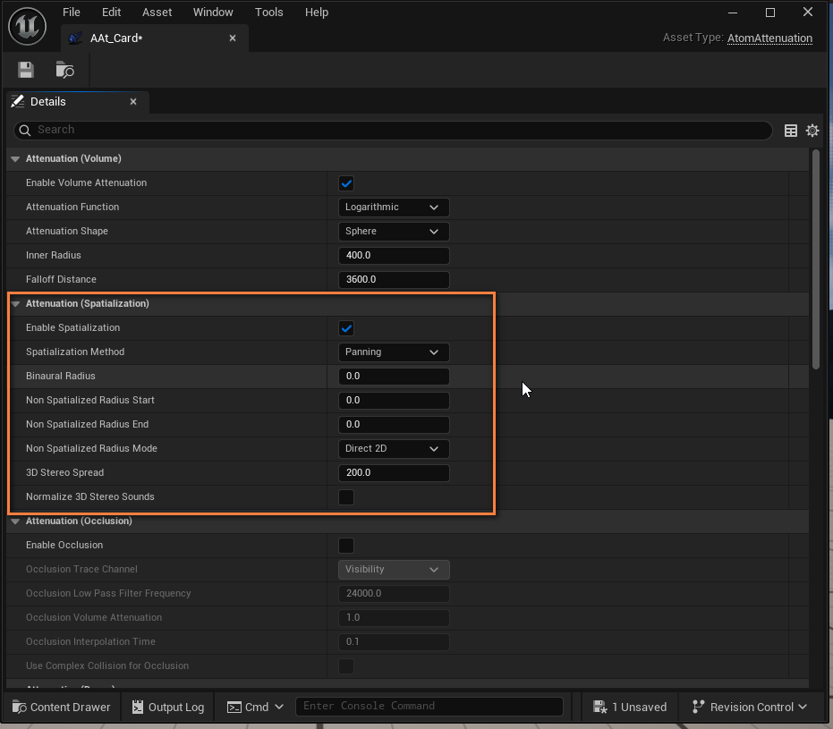This screenshot has height=729, width=833.
Task: Click Occlusion Low Pass Filter Frequency field
Action: tap(394, 594)
